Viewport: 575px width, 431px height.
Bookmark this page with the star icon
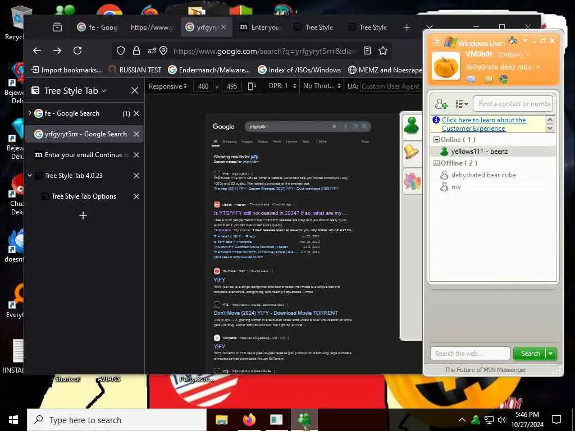[x=383, y=51]
